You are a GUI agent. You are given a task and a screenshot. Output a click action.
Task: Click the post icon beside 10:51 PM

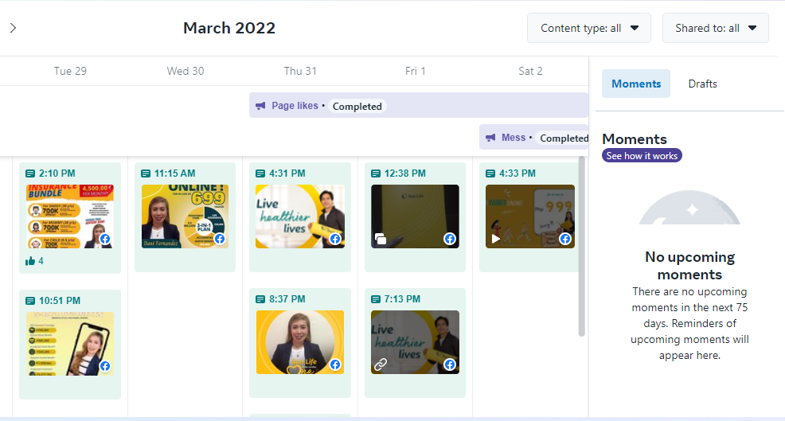(x=30, y=301)
